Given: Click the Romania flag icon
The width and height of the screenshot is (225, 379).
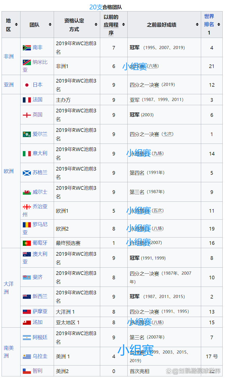Looking at the screenshot, I should point(27,225).
